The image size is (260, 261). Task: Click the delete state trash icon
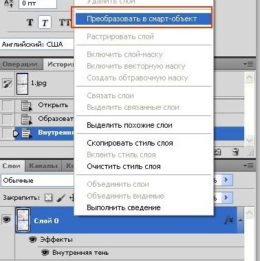235,152
